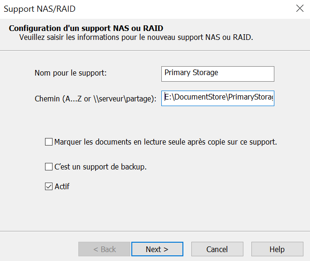Viewport: 310px width, 261px height.
Task: Close the Support NAS/RAID dialog
Action: pyautogui.click(x=300, y=8)
